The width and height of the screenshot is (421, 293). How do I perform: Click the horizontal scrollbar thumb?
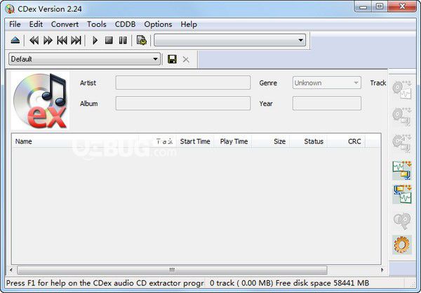172,270
